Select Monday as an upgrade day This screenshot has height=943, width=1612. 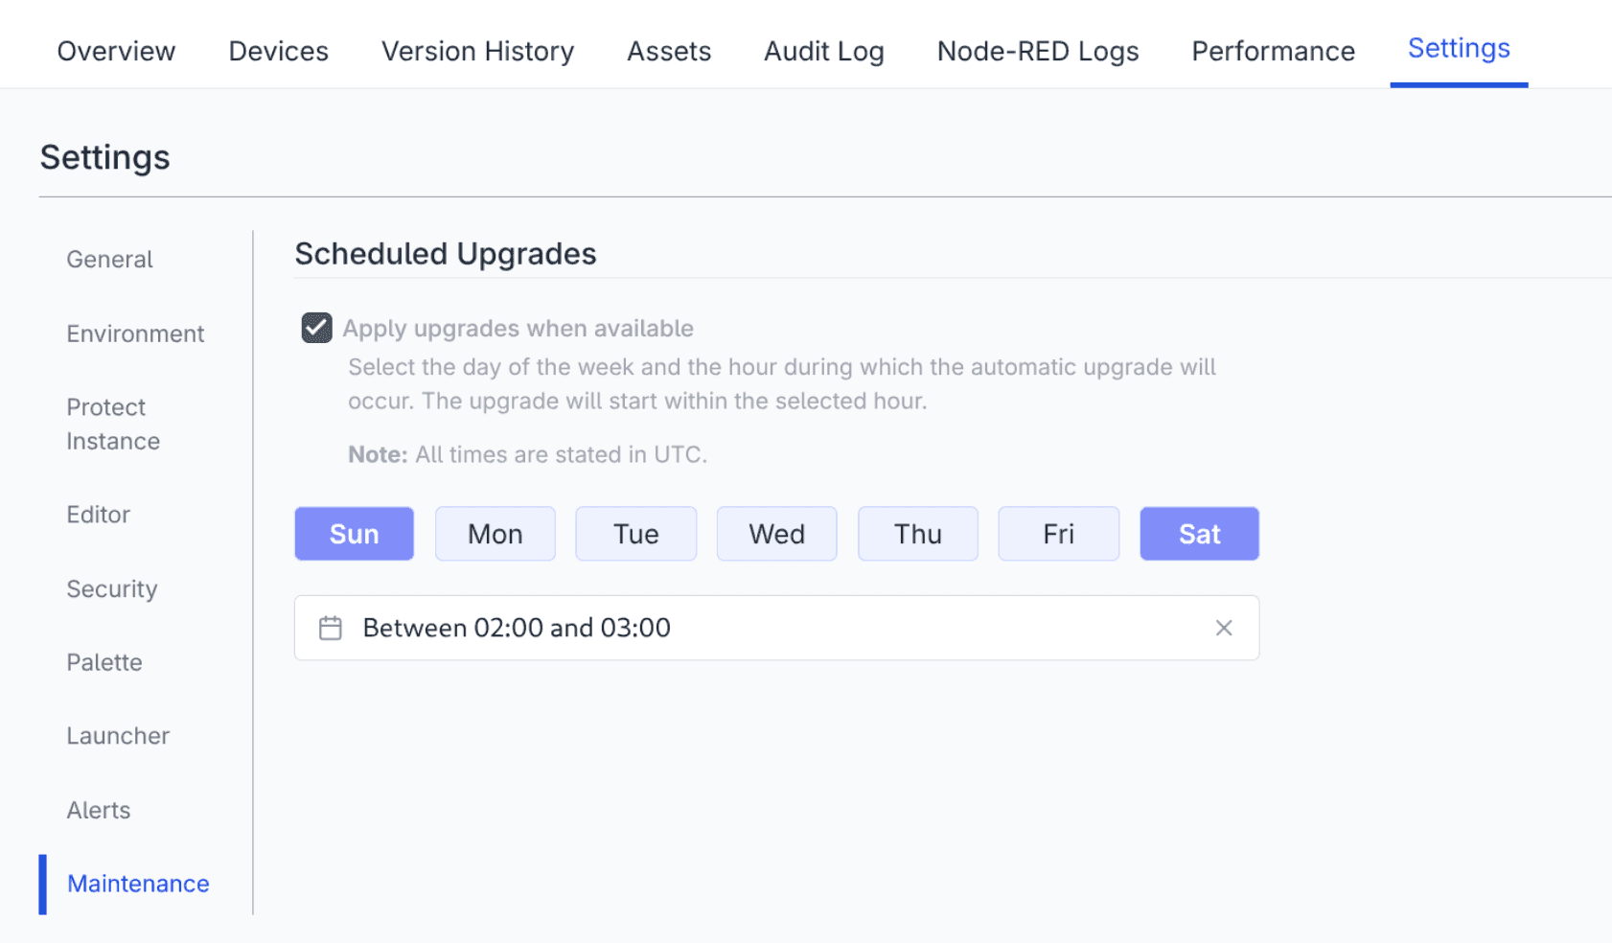tap(495, 534)
